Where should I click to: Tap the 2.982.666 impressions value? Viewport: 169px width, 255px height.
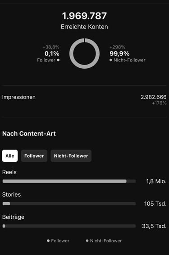point(153,97)
